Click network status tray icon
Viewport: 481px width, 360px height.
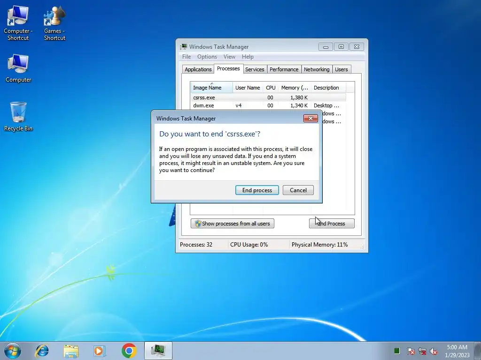pyautogui.click(x=422, y=351)
